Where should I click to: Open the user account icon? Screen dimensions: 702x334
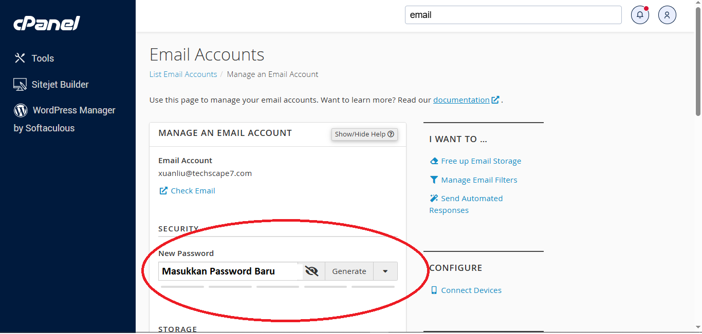667,15
